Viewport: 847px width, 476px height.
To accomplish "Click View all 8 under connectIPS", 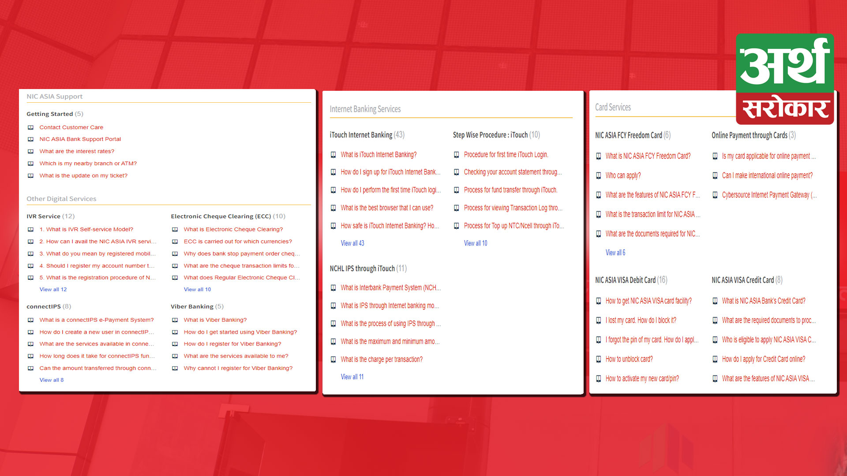I will [x=51, y=380].
